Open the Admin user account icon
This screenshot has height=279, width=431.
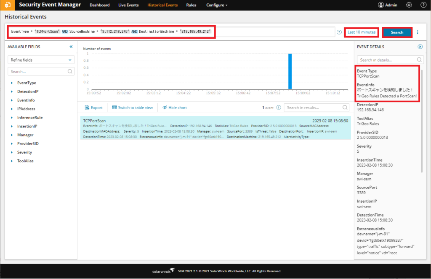pyautogui.click(x=380, y=5)
